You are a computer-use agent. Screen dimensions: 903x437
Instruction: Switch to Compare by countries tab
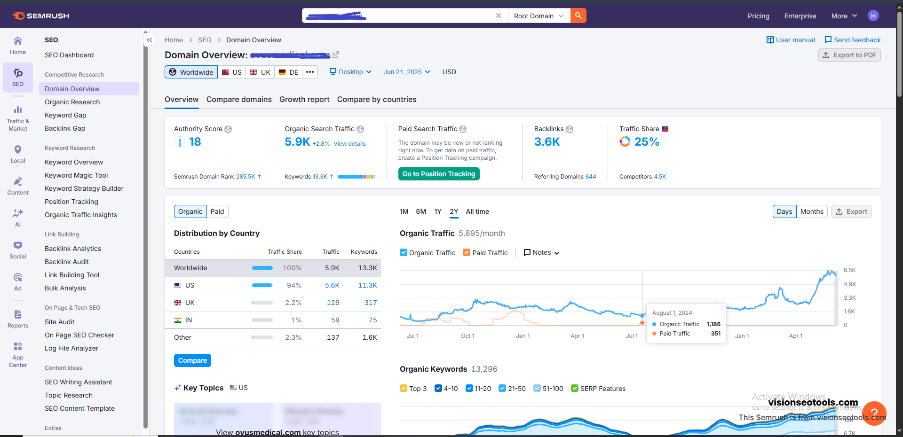[x=377, y=100]
